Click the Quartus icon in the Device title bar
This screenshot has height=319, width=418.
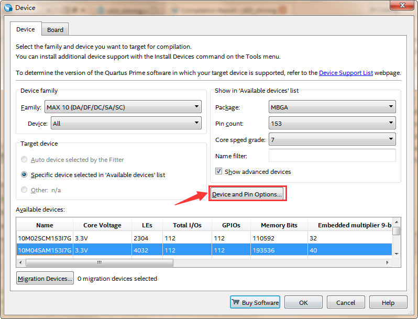[x=8, y=8]
